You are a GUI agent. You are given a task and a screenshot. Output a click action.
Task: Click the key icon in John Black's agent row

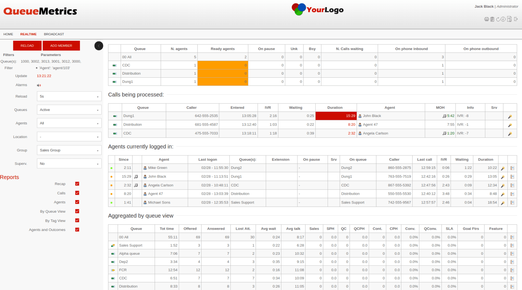[x=503, y=177]
